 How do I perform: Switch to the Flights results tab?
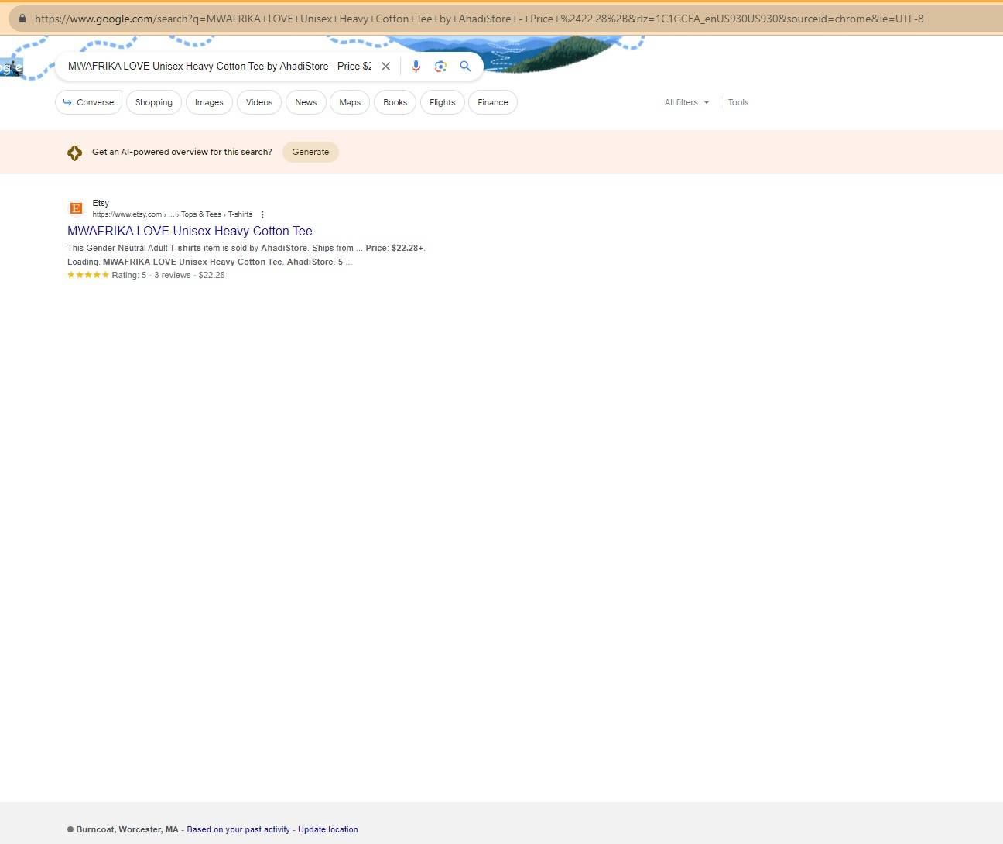(x=443, y=102)
